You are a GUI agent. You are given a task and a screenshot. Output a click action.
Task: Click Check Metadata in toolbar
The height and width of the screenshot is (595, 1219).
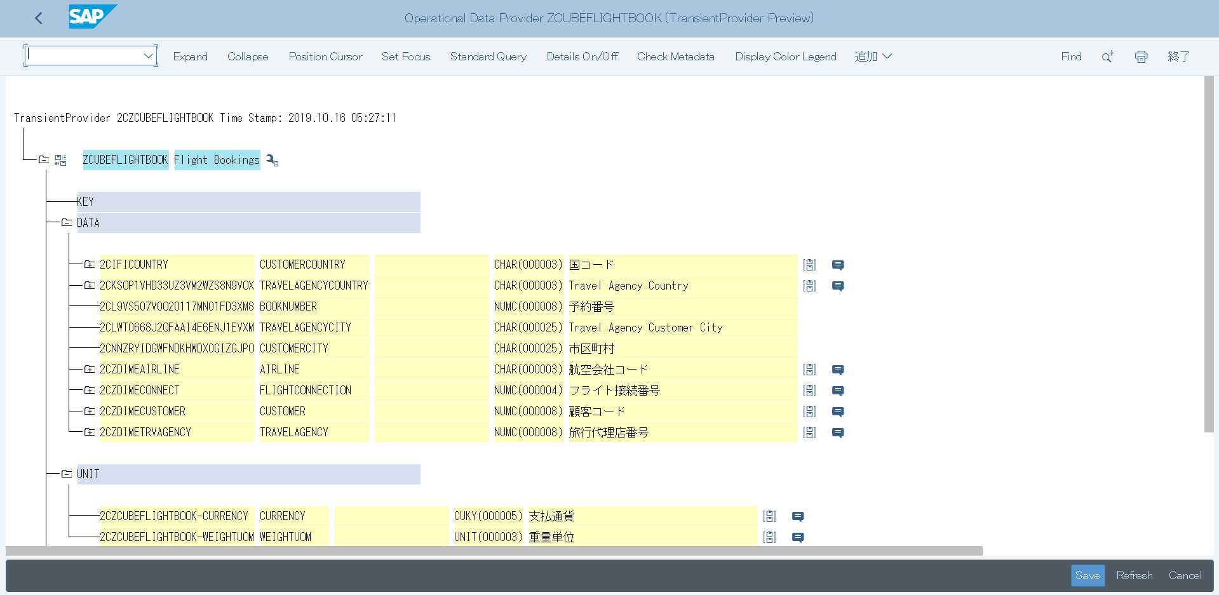(676, 57)
